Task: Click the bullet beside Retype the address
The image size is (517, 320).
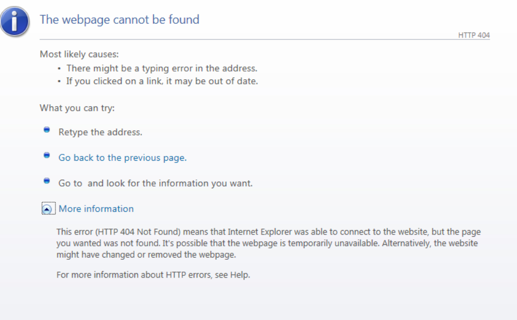Action: point(47,130)
